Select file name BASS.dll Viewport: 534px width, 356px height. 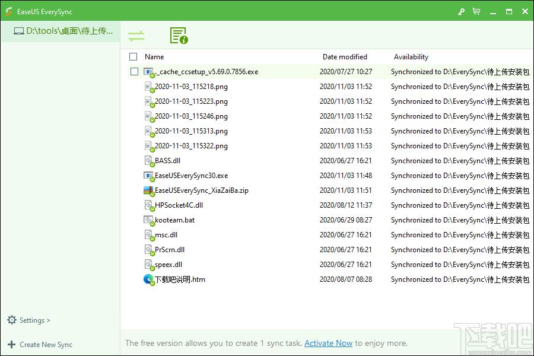pyautogui.click(x=167, y=161)
